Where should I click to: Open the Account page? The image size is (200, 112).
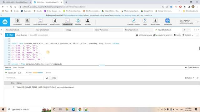pyautogui.click(x=88, y=22)
